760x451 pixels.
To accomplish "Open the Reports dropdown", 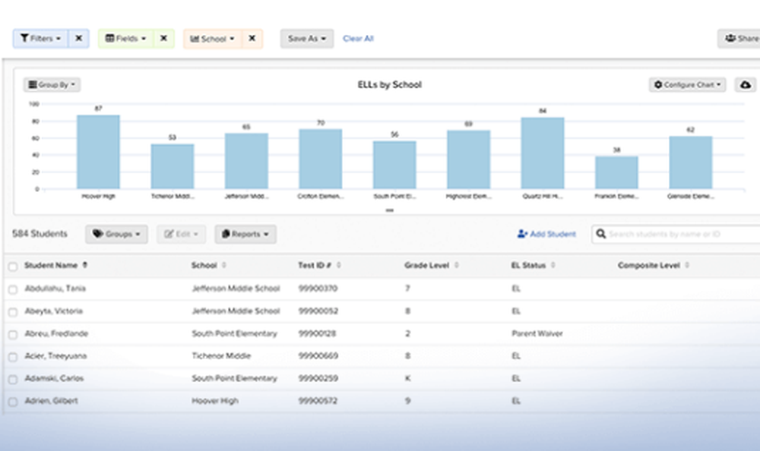I will (245, 234).
